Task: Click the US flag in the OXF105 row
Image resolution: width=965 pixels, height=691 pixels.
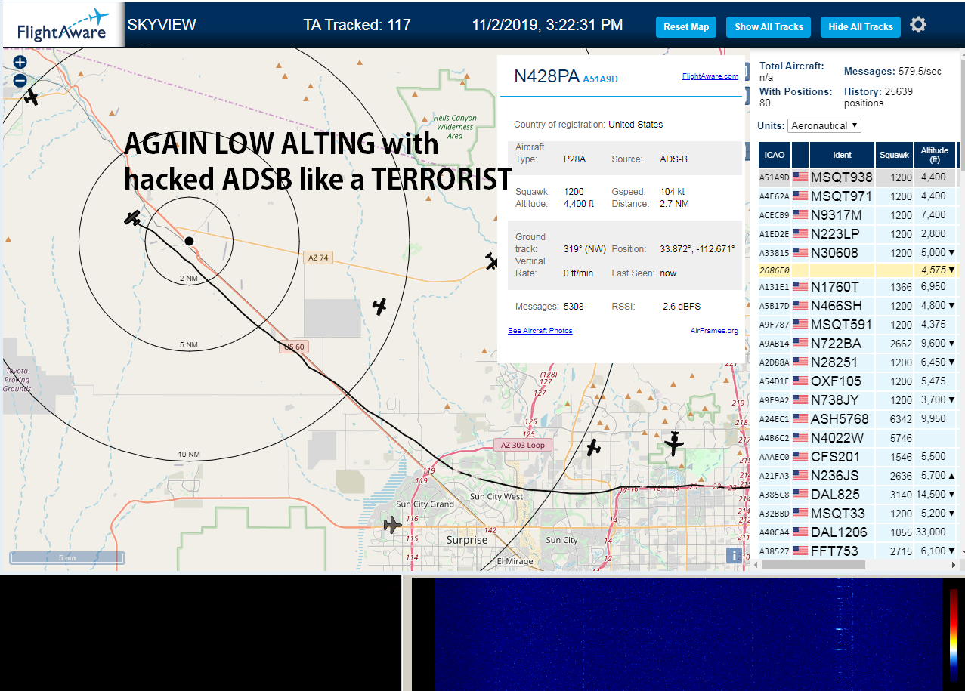Action: [x=800, y=381]
